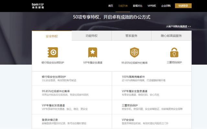Screen dimensions: 207x129
Task: Open the 管家服务 tab
Action: tap(132, 36)
